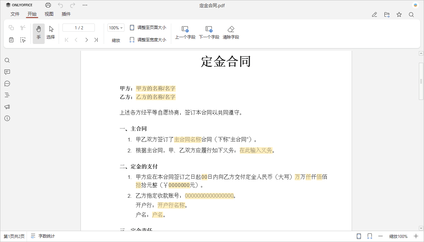This screenshot has height=242, width=424.
Task: Click the 清除字段 button
Action: pyautogui.click(x=231, y=32)
